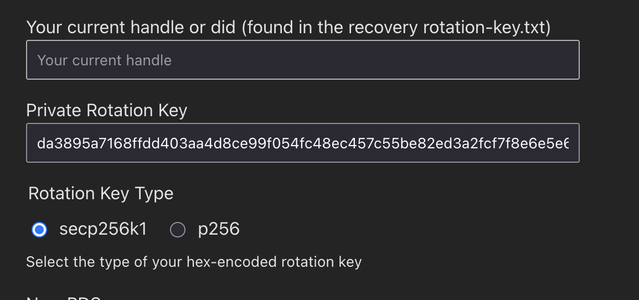Click the "Your current handle" placeholder text
This screenshot has height=300, width=639.
(104, 60)
